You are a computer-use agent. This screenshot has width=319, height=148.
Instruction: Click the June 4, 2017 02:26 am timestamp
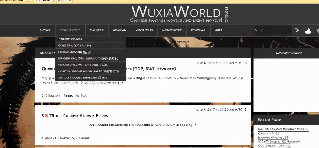[x=221, y=110]
